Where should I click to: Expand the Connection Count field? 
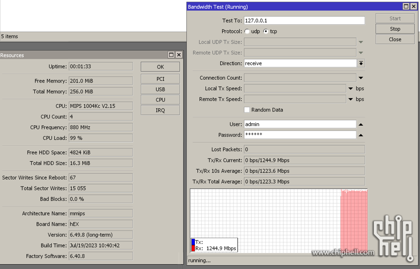pos(361,78)
